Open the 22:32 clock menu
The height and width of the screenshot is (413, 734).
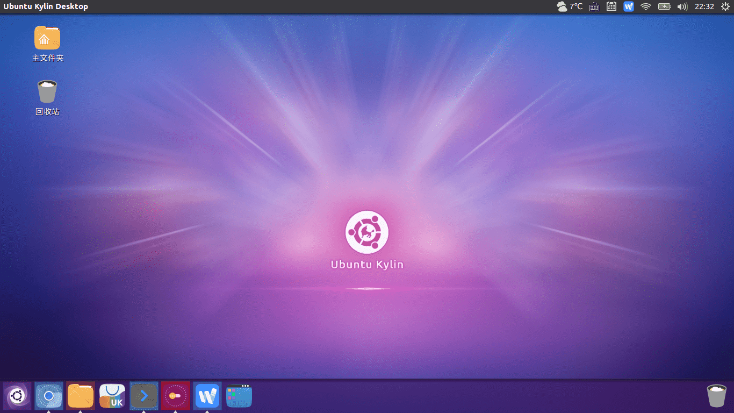pos(704,6)
